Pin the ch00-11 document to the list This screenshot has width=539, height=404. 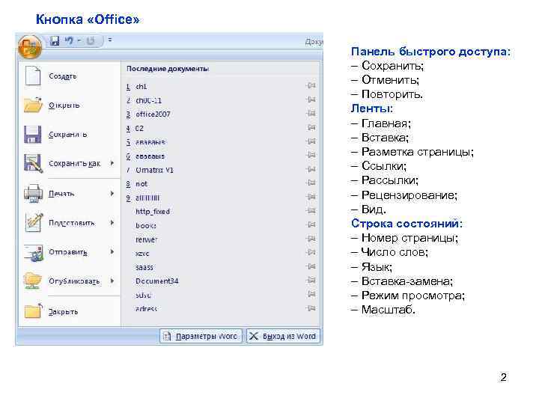[311, 100]
